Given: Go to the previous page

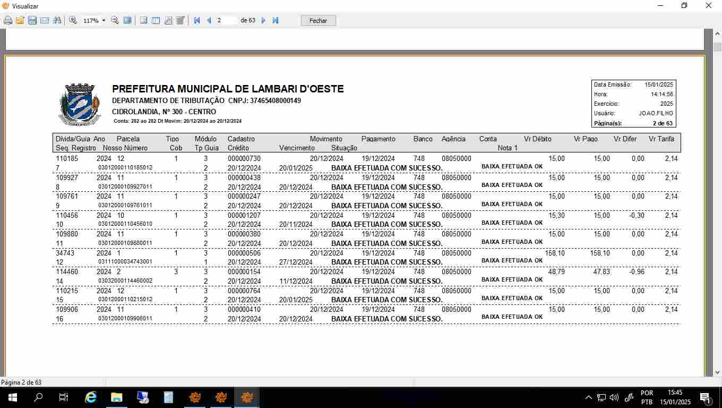Looking at the screenshot, I should click(x=209, y=20).
